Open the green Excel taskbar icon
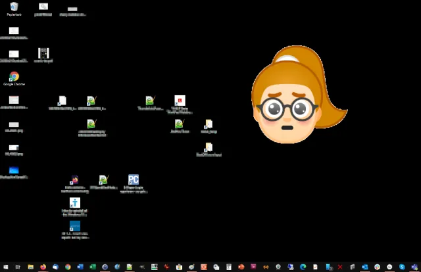Image resolution: width=421 pixels, height=272 pixels. 93,267
